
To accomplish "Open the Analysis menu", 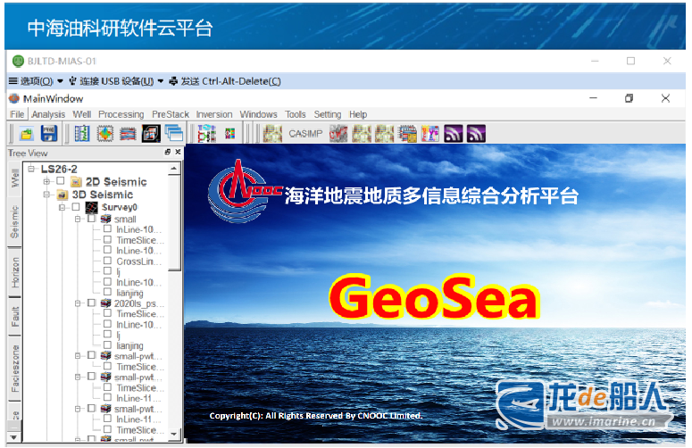I will coord(48,114).
